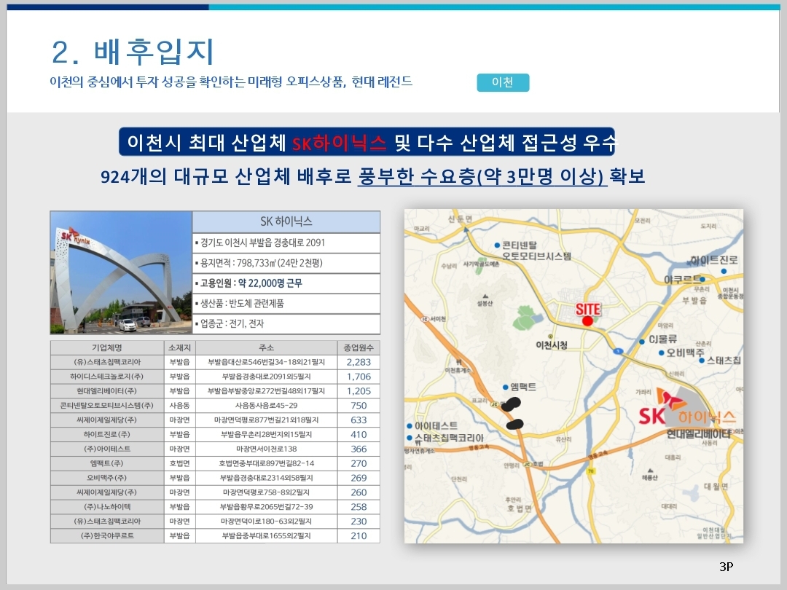Click 엠팩트(주) in the table
787x590 pixels.
pyautogui.click(x=107, y=463)
